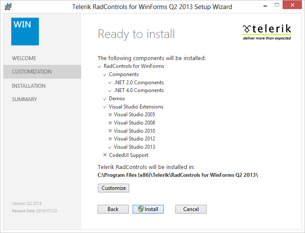
Task: Click the 'Version: Q2 2013' label
Action: point(27,204)
